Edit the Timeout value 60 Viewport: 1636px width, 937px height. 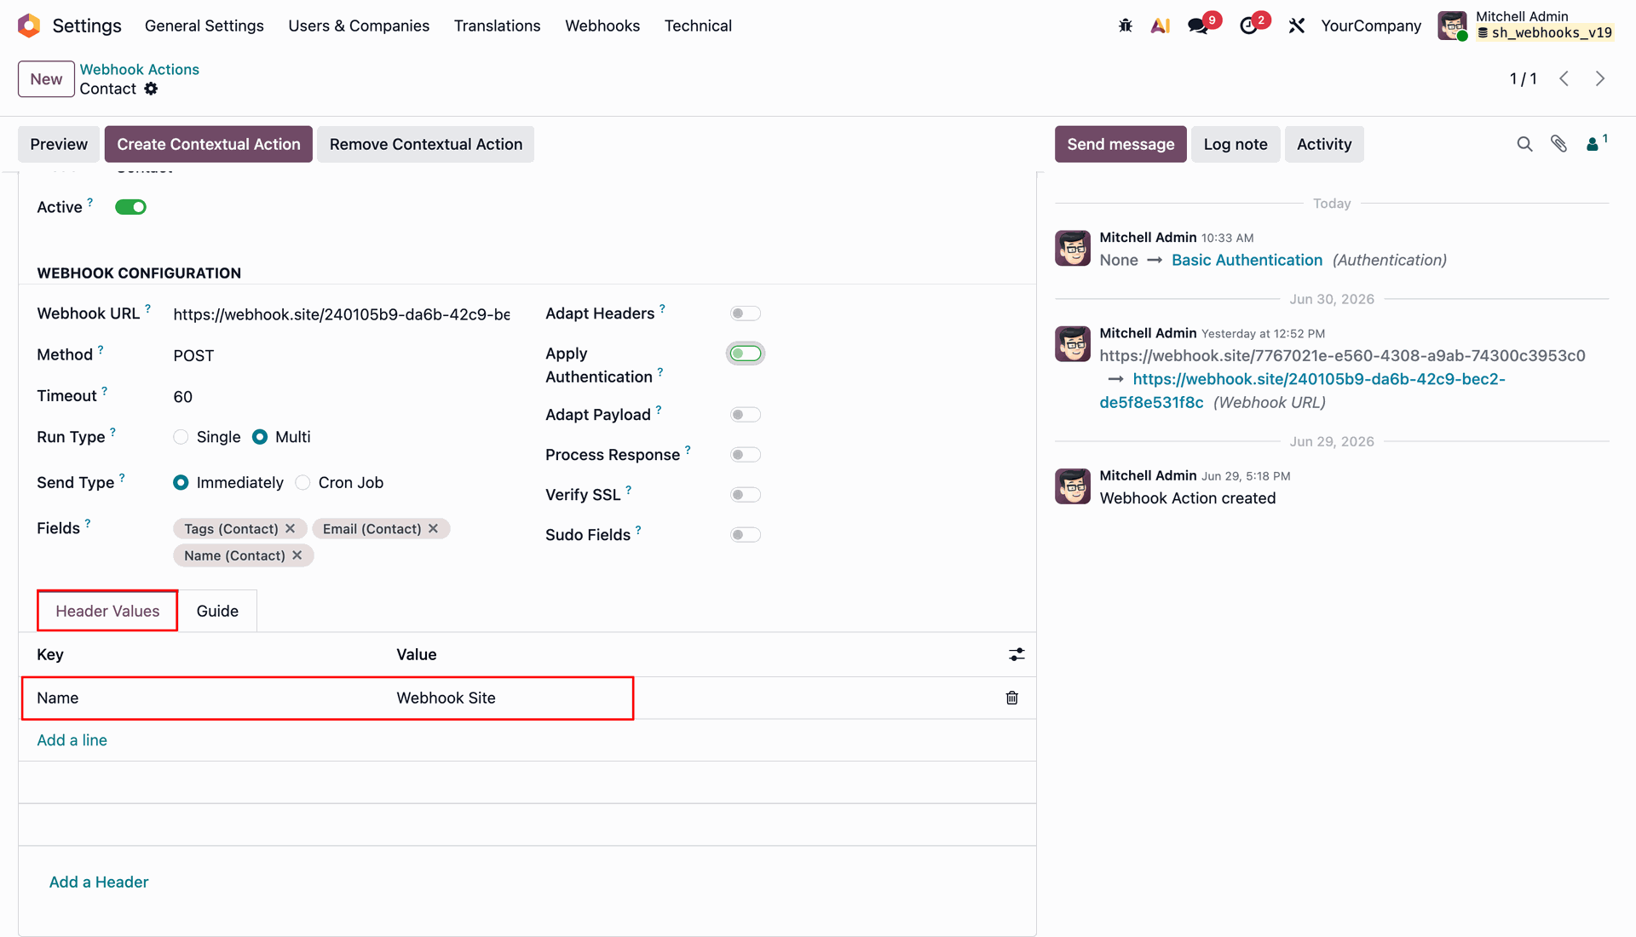(x=341, y=397)
